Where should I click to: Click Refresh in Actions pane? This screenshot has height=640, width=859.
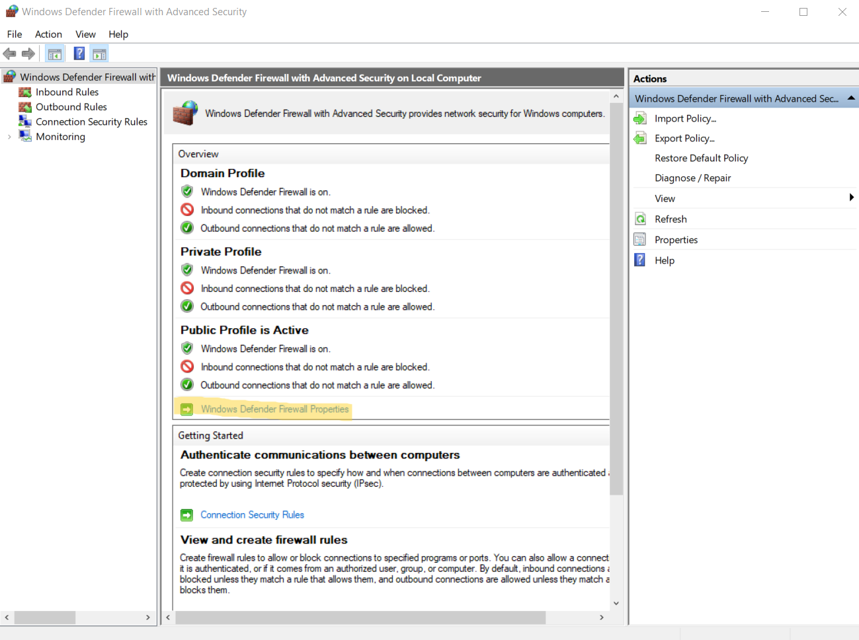click(x=671, y=219)
